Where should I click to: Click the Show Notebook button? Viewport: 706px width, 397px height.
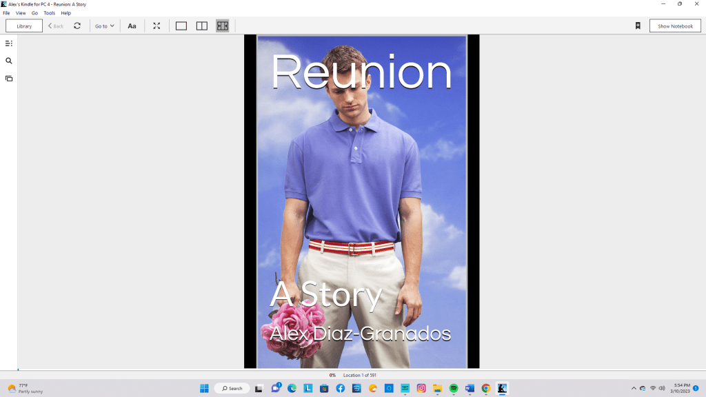675,26
